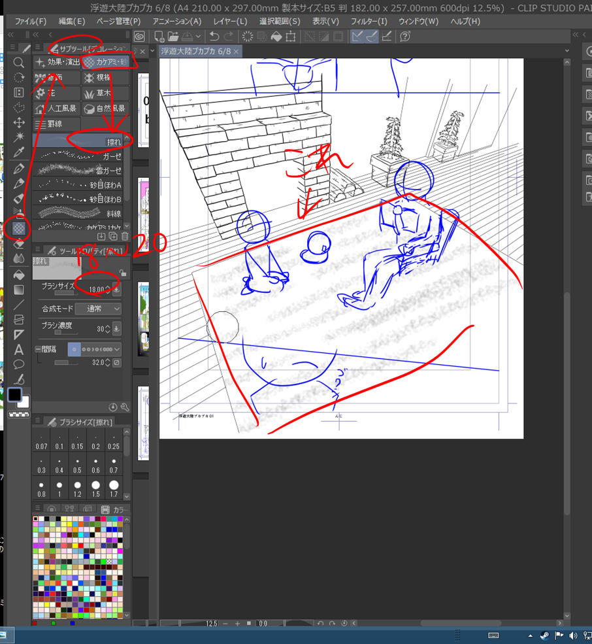Select the Move layer tool
The height and width of the screenshot is (644, 592).
click(19, 122)
